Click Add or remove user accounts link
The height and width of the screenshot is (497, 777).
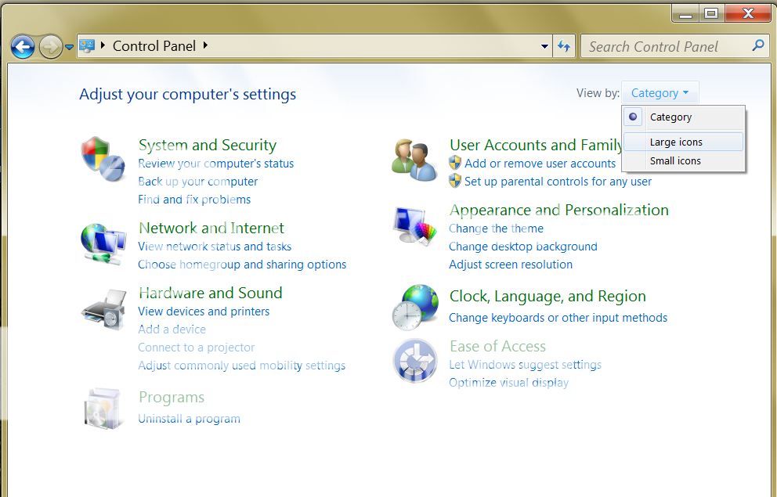[x=540, y=164]
